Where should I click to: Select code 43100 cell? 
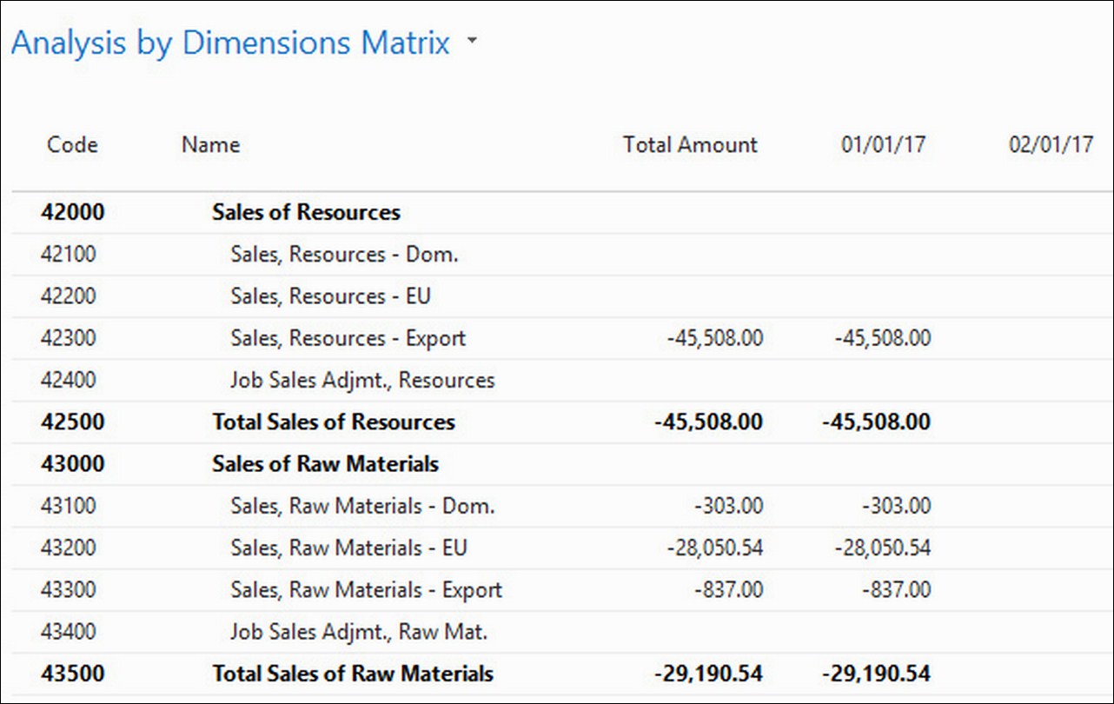coord(69,505)
